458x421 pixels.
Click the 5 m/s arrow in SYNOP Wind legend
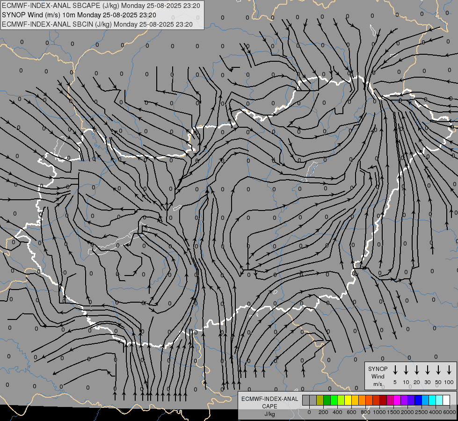click(395, 370)
